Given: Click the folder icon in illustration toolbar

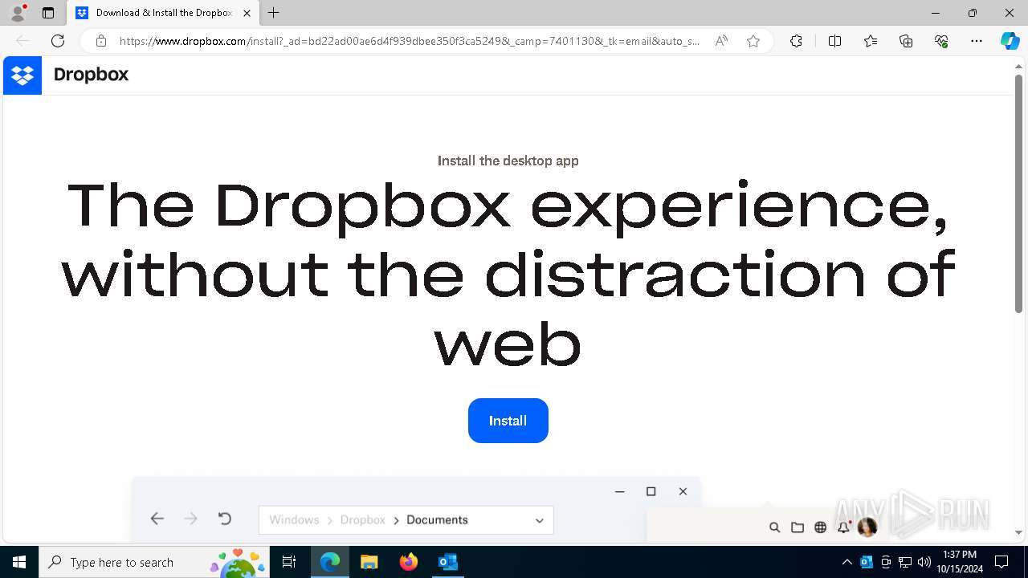Looking at the screenshot, I should (x=798, y=527).
